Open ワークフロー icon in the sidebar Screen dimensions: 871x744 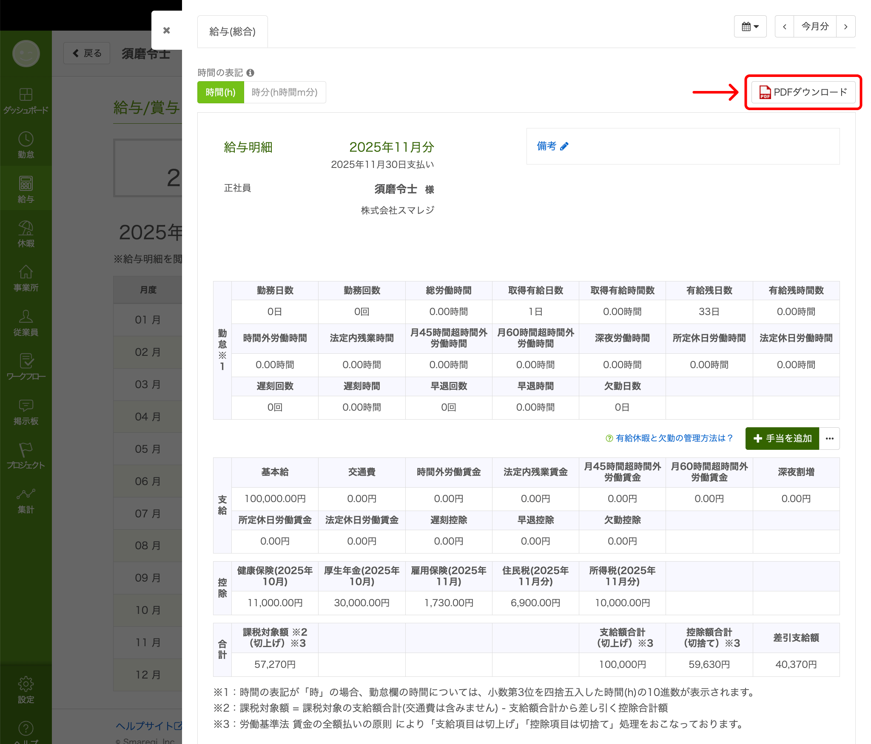pyautogui.click(x=26, y=366)
